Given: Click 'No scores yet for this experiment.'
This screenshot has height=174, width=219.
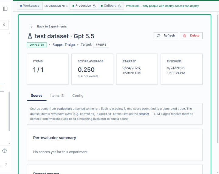Looking at the screenshot, I should 61,152.
